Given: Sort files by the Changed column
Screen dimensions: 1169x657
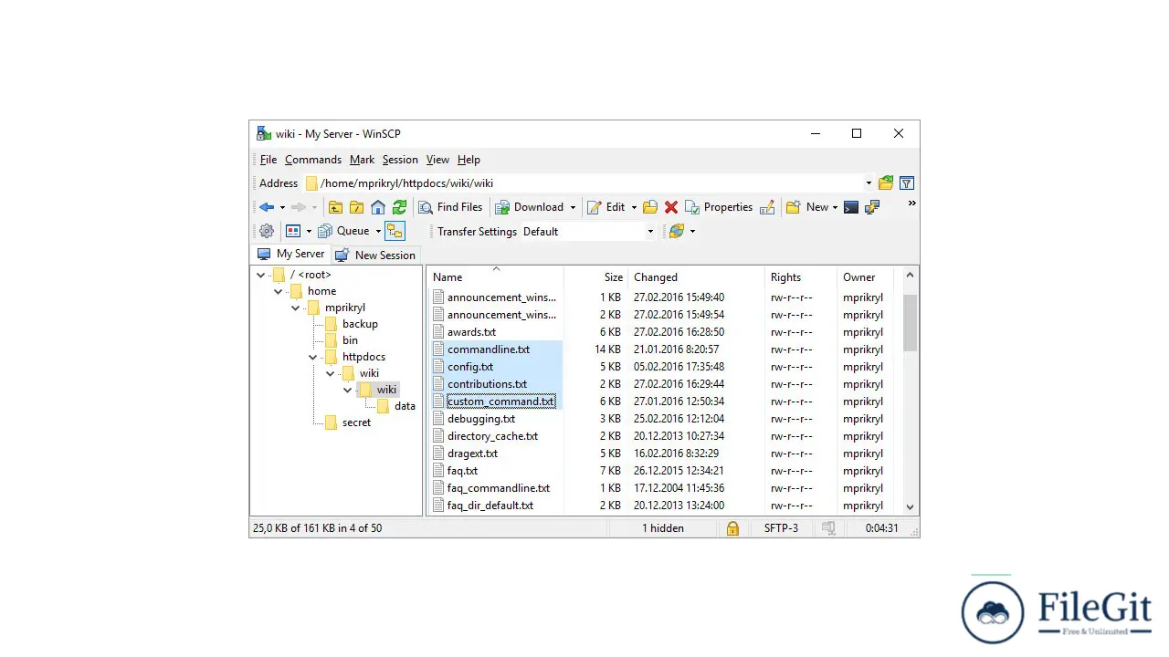Looking at the screenshot, I should tap(696, 276).
